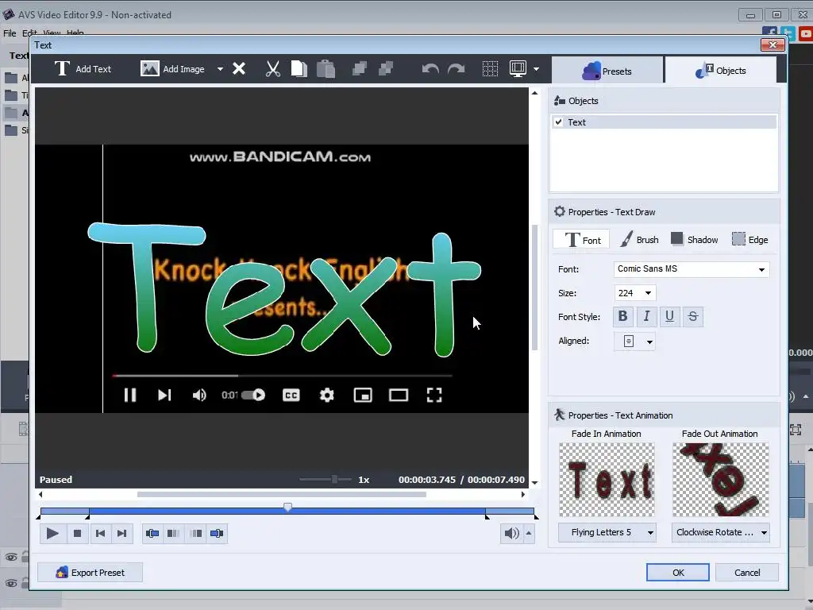
Task: Click the large Text object in preview
Action: pos(284,291)
